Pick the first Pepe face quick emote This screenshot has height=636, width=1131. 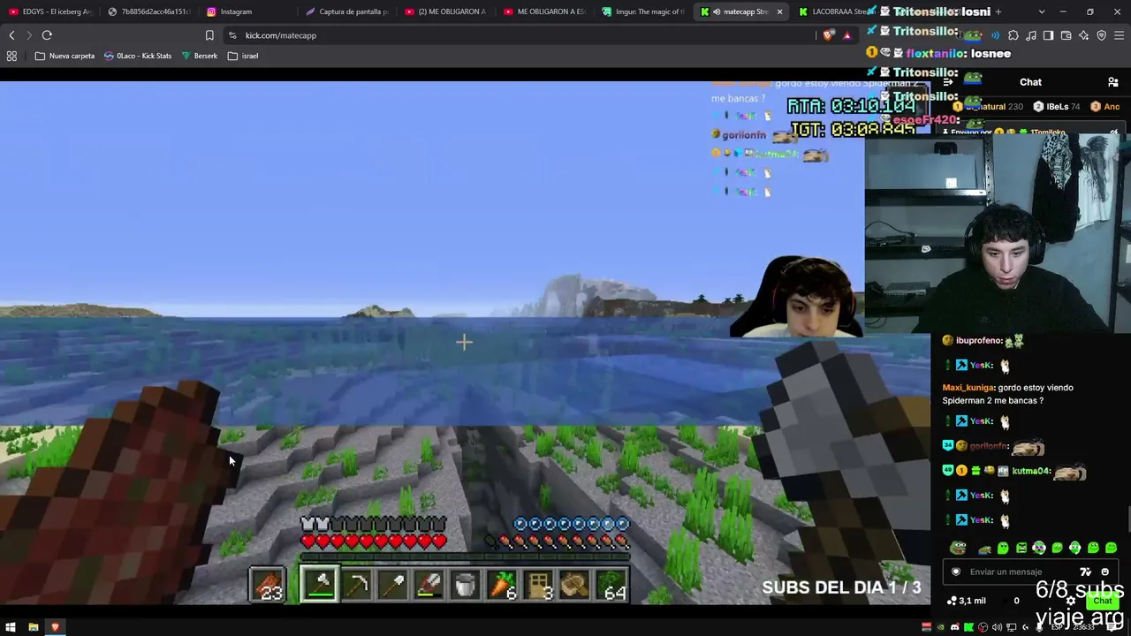[958, 548]
